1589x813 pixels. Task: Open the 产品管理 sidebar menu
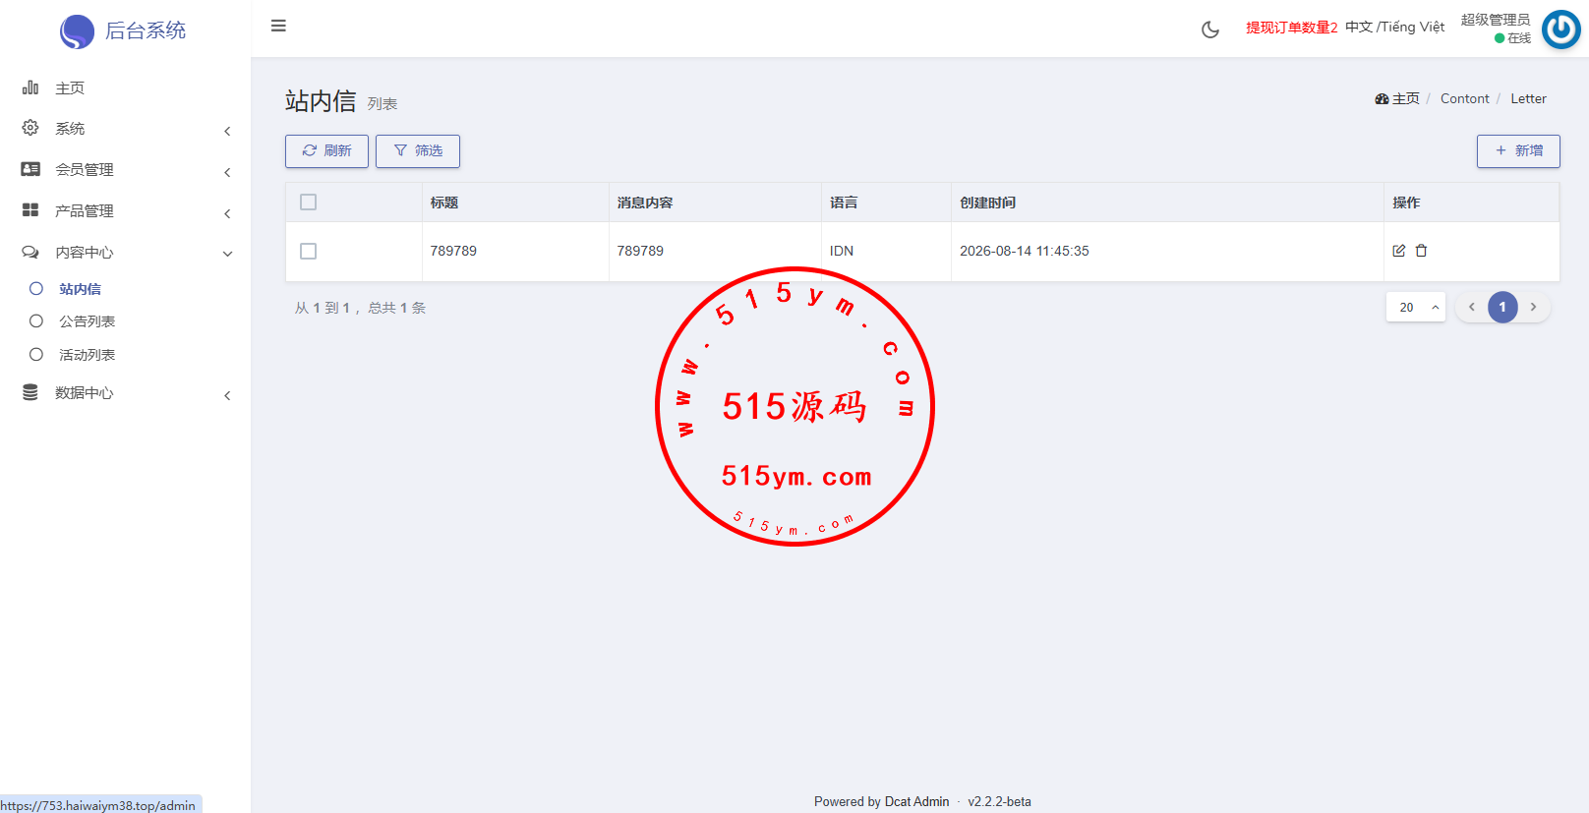click(x=125, y=211)
